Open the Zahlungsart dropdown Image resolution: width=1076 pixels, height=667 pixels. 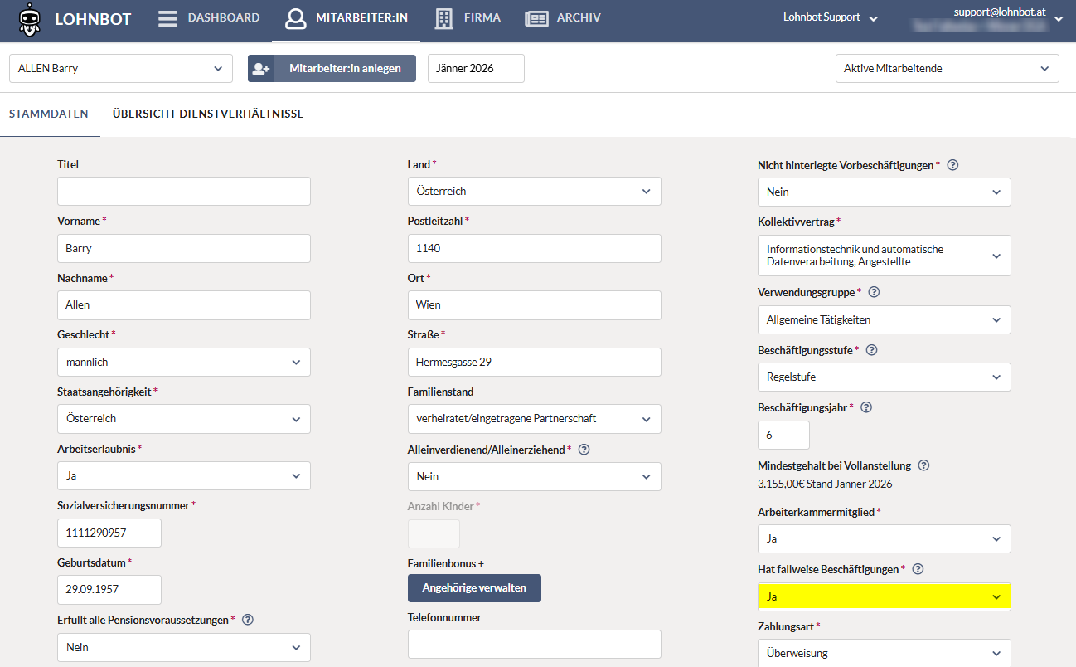885,653
